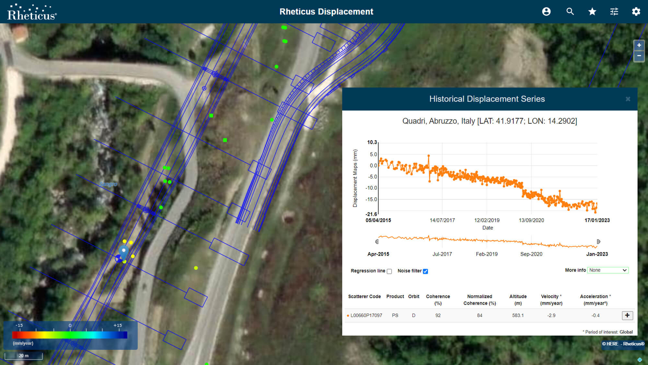Enable the Regression line checkbox
The width and height of the screenshot is (648, 365).
click(389, 271)
